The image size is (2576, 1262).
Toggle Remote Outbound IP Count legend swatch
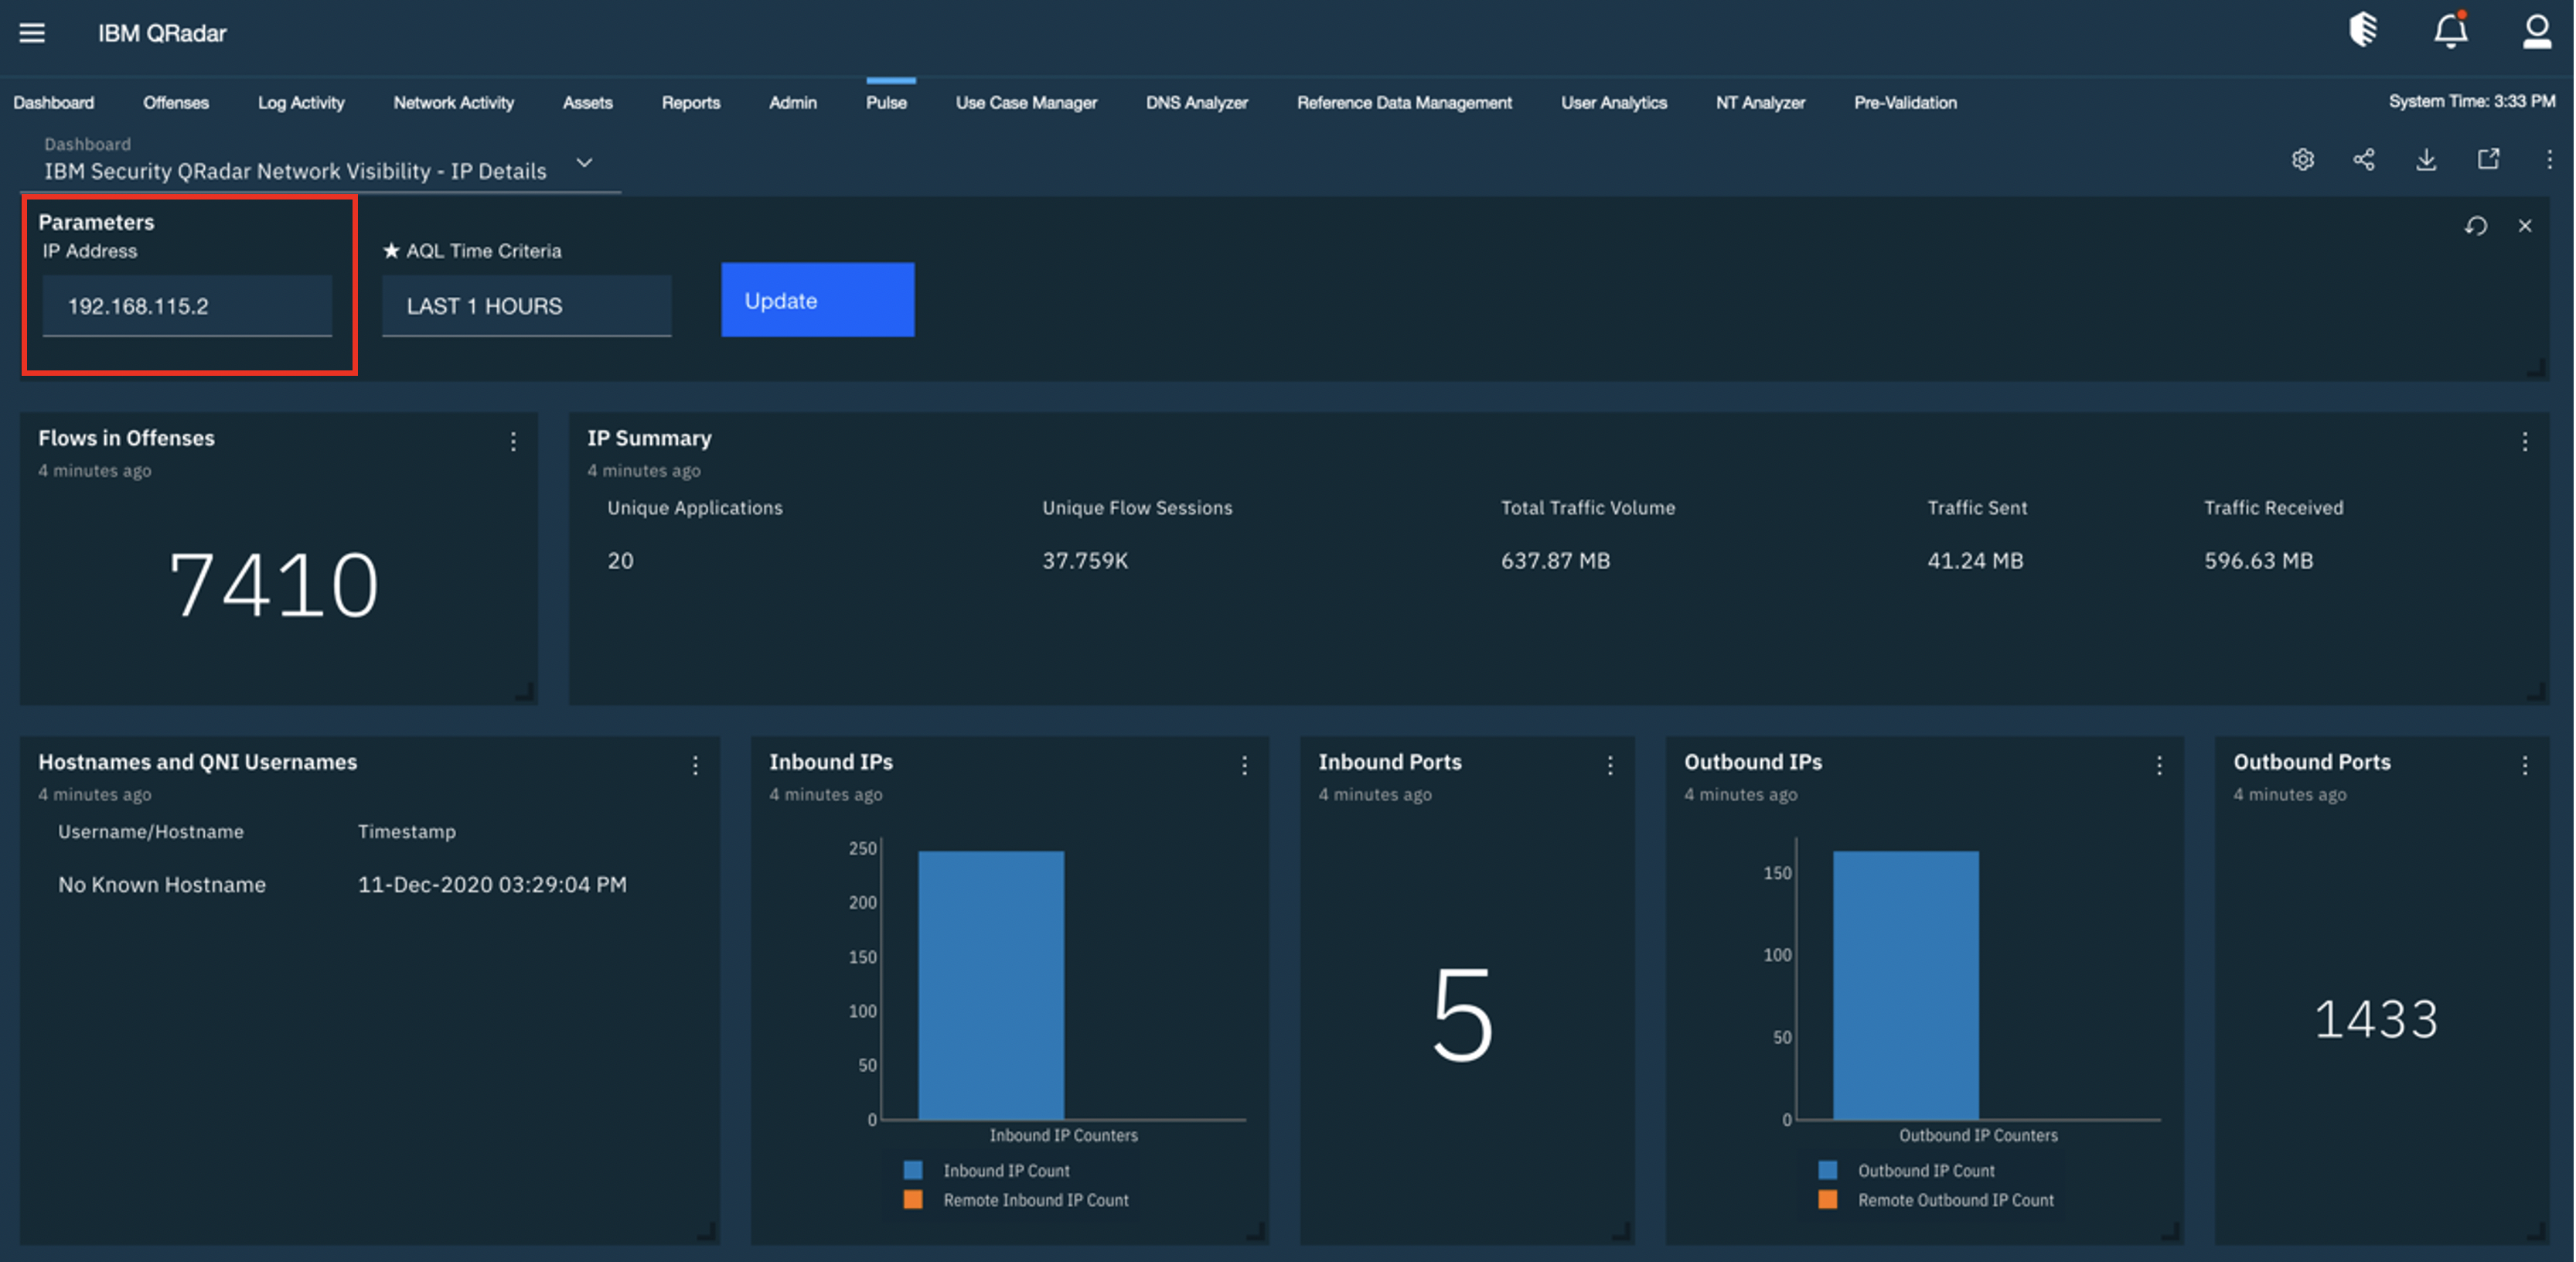(1828, 1199)
